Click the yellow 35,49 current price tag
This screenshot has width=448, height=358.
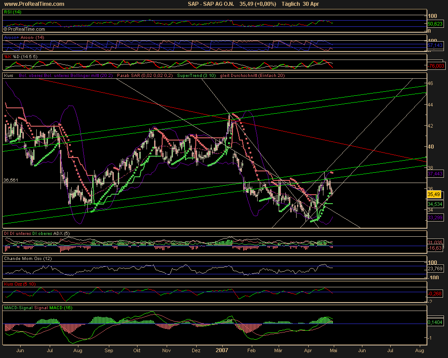click(434, 194)
